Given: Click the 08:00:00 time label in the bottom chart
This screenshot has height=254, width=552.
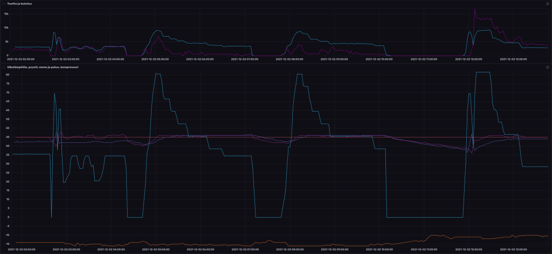Looking at the screenshot, I should coord(290,250).
